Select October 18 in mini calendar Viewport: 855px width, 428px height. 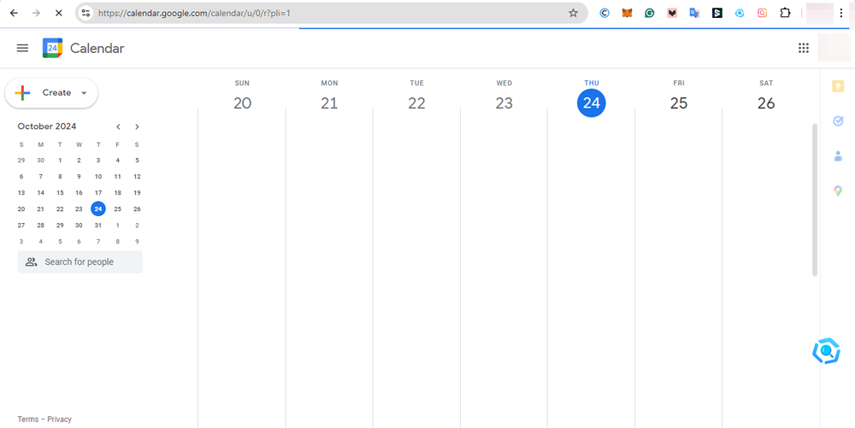[x=118, y=193]
